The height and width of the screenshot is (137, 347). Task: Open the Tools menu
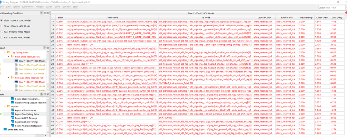point(57,7)
